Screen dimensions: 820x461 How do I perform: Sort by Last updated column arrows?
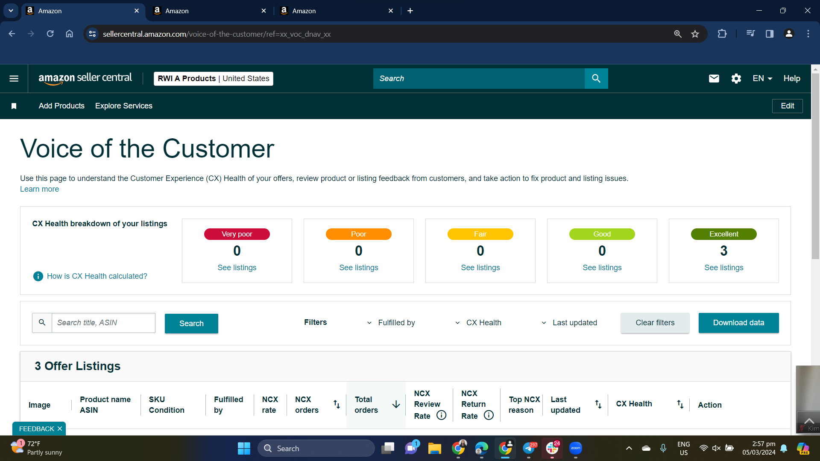click(x=598, y=404)
